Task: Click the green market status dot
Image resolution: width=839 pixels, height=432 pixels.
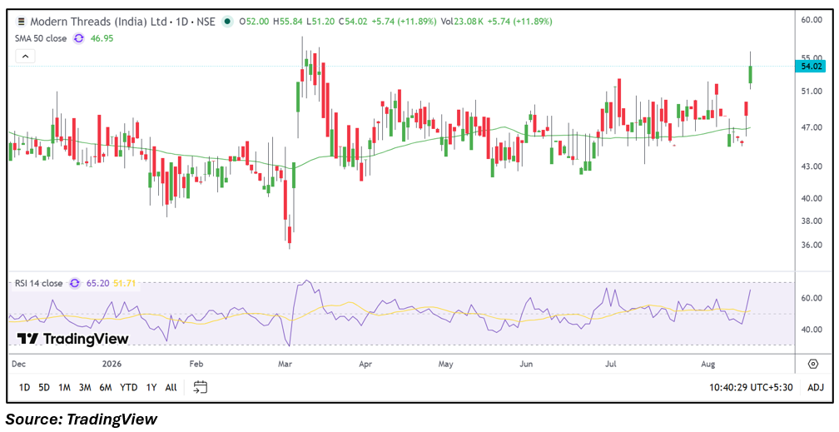Action: pos(228,22)
